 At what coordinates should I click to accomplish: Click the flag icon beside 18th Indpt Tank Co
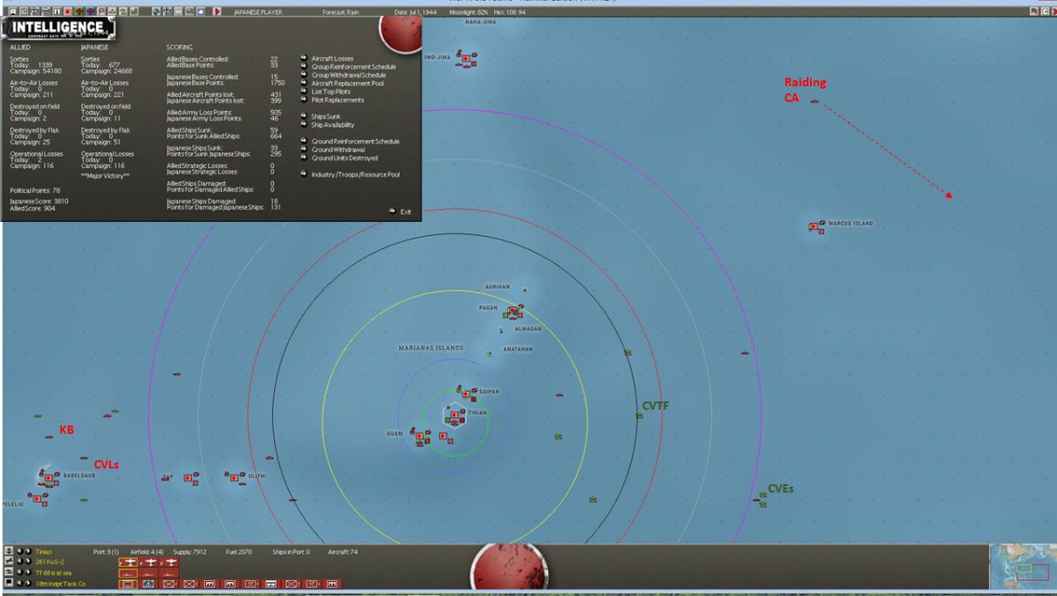[x=9, y=583]
